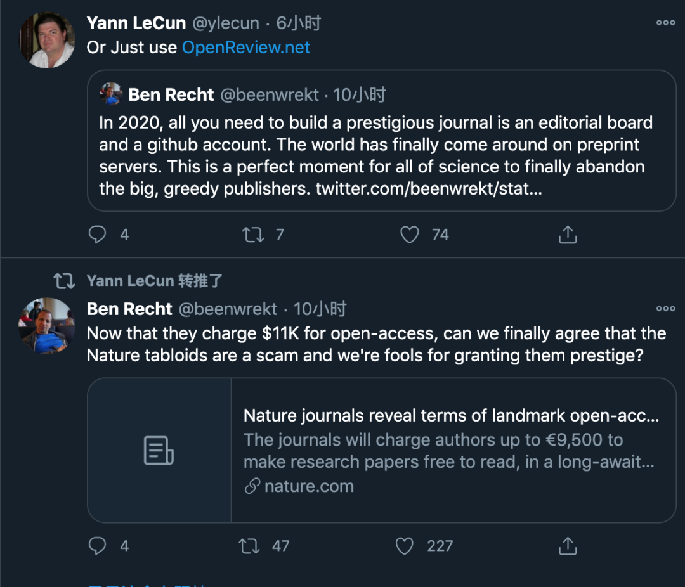Screen dimensions: 685x587
Task: Open the OpenReview.net link
Action: (x=246, y=48)
